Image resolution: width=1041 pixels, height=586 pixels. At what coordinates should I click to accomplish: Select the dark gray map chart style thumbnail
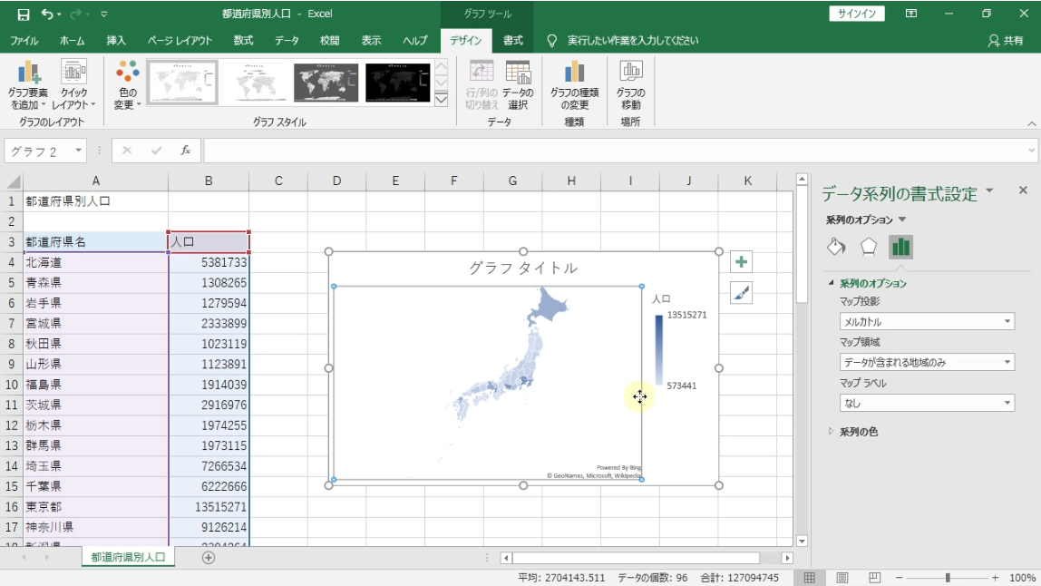326,83
